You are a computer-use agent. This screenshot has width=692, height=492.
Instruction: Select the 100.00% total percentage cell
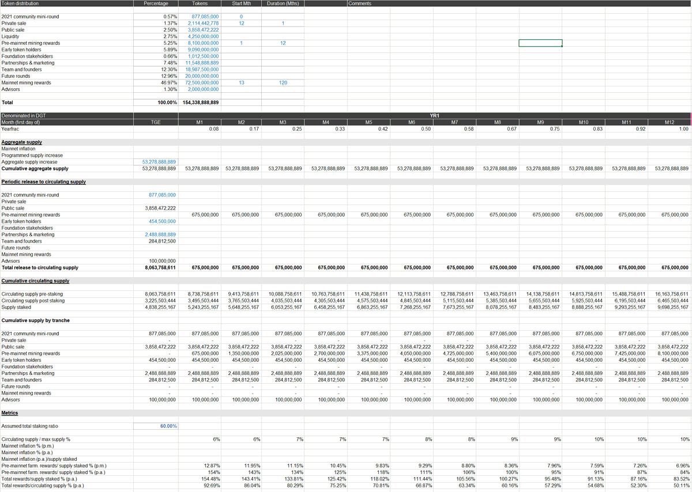point(156,103)
